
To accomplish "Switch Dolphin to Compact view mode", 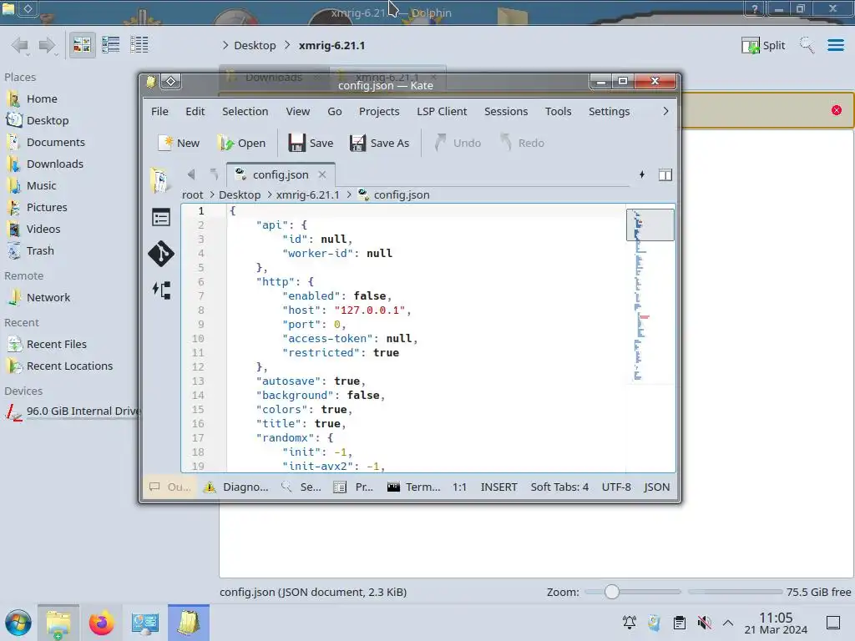I will coord(111,45).
